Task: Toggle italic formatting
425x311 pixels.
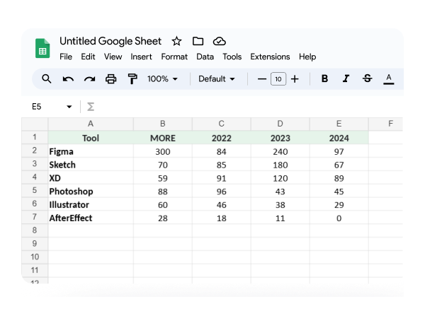Action: 346,78
